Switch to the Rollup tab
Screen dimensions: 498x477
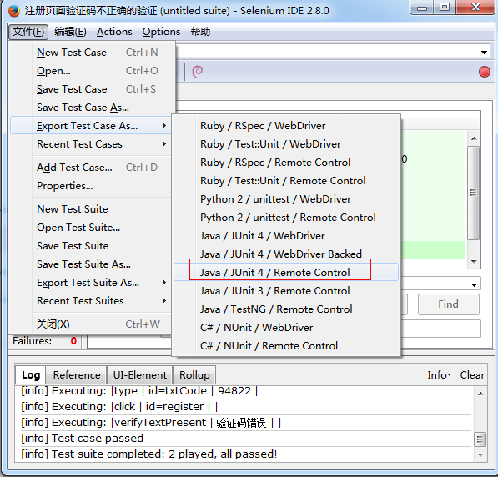tap(194, 375)
